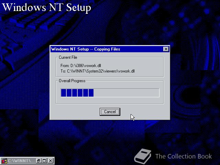Click the 'Overall Progress' group label
The image size is (220, 165).
[72, 81]
